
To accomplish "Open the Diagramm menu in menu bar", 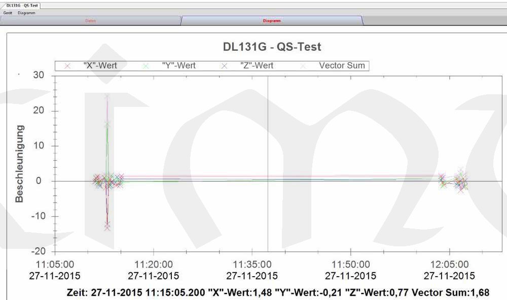I will click(x=26, y=13).
